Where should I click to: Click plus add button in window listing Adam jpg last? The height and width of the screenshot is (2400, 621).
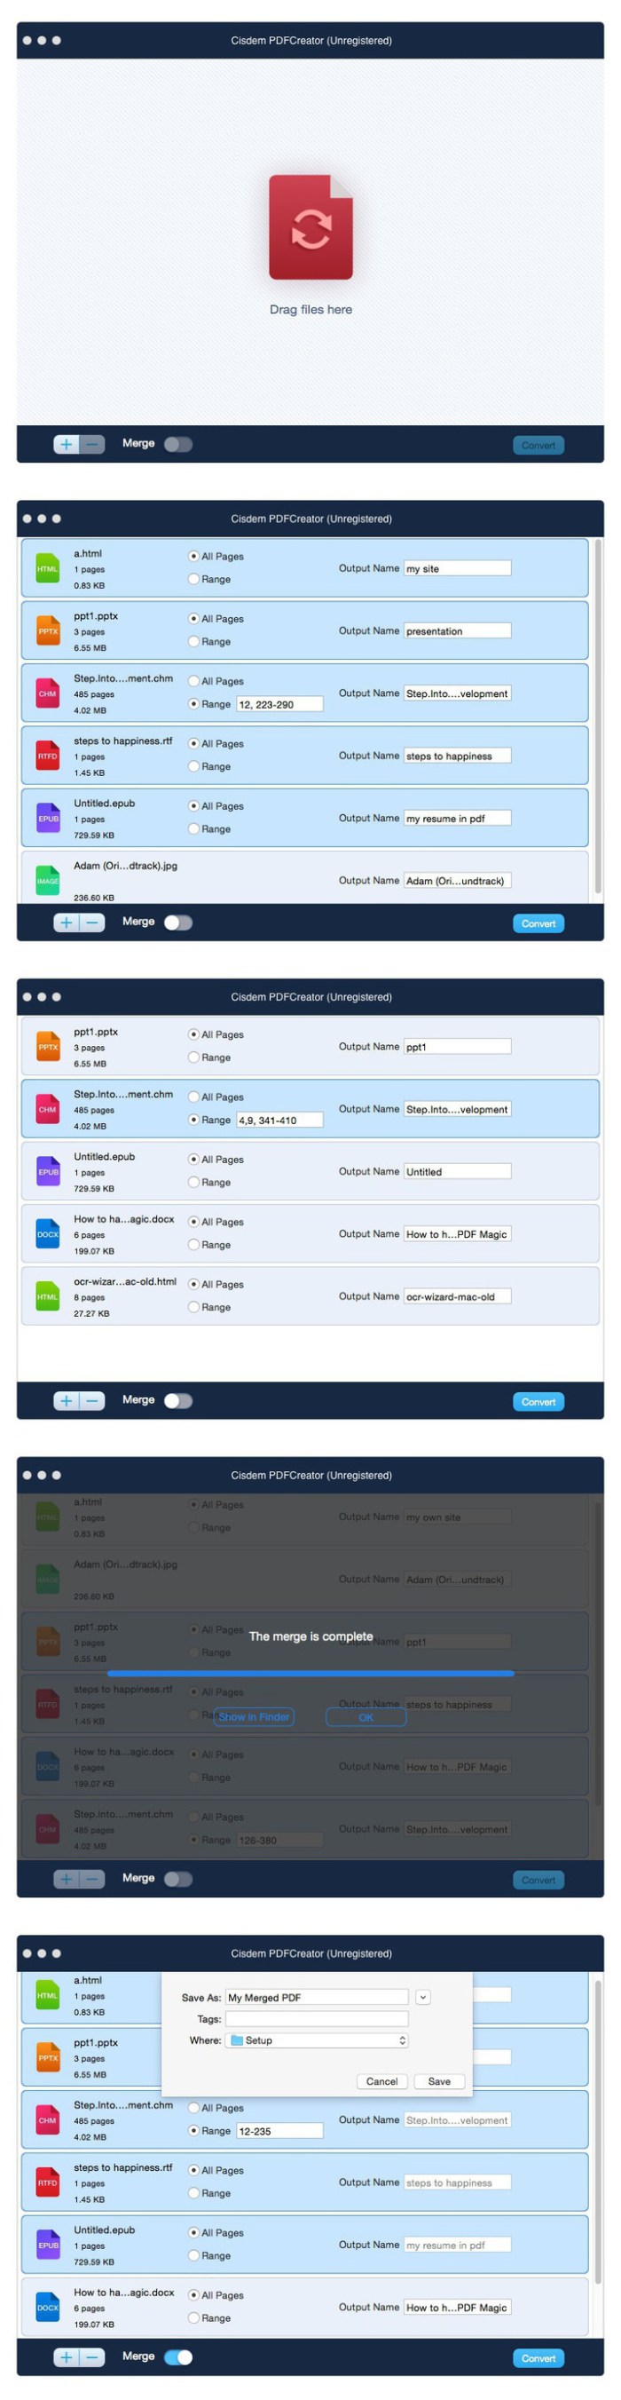pyautogui.click(x=67, y=923)
